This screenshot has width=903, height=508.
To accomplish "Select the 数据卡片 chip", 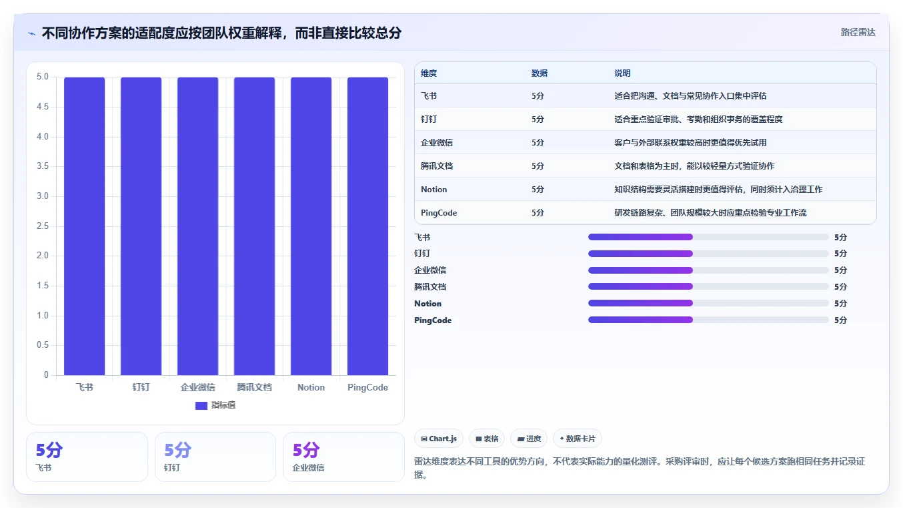I will [578, 439].
